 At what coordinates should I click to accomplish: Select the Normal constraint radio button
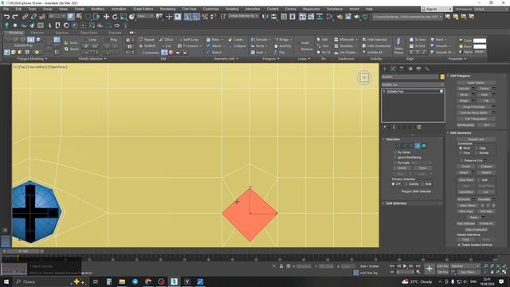pos(477,152)
